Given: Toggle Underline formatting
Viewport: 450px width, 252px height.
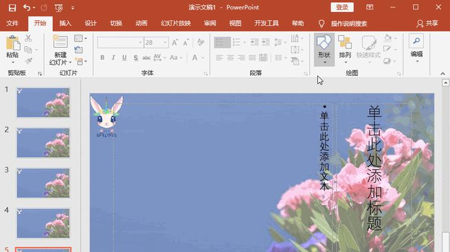Looking at the screenshot, I should 124,58.
